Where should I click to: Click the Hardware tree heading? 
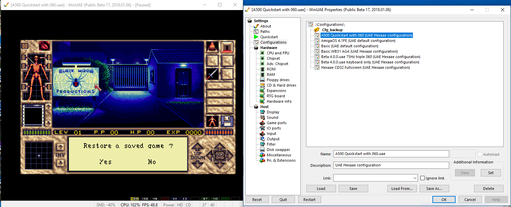pos(269,48)
